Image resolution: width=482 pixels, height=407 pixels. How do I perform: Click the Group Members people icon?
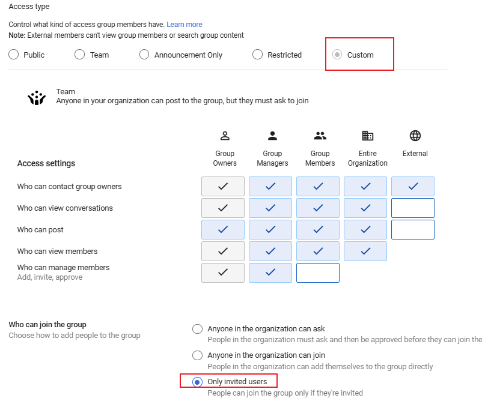click(x=320, y=136)
